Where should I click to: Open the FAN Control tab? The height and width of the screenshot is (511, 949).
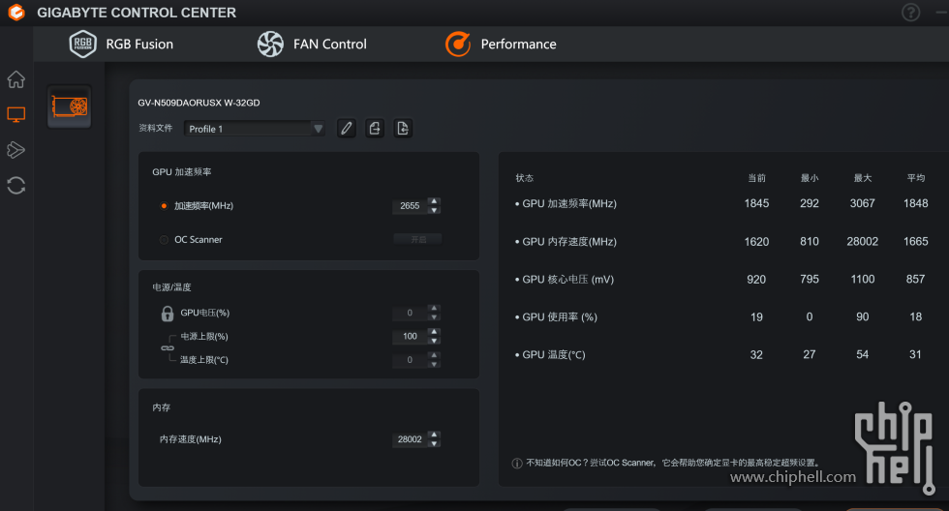(x=312, y=45)
